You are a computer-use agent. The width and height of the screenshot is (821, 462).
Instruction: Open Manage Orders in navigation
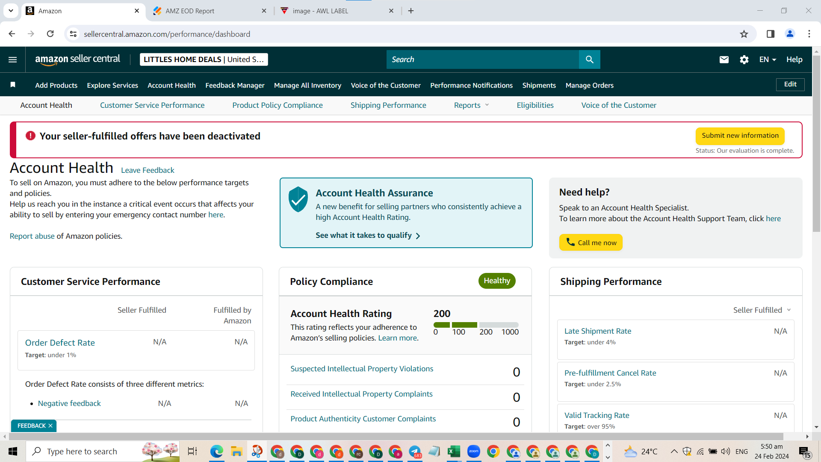[589, 85]
